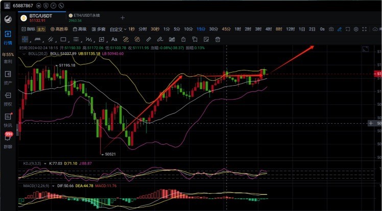Click the app logo above 行情
Image resolution: width=382 pixels, height=211 pixels.
pyautogui.click(x=8, y=19)
